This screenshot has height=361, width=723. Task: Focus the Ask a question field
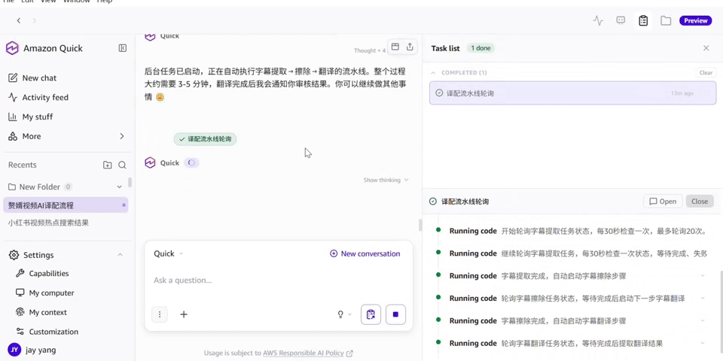click(x=279, y=281)
